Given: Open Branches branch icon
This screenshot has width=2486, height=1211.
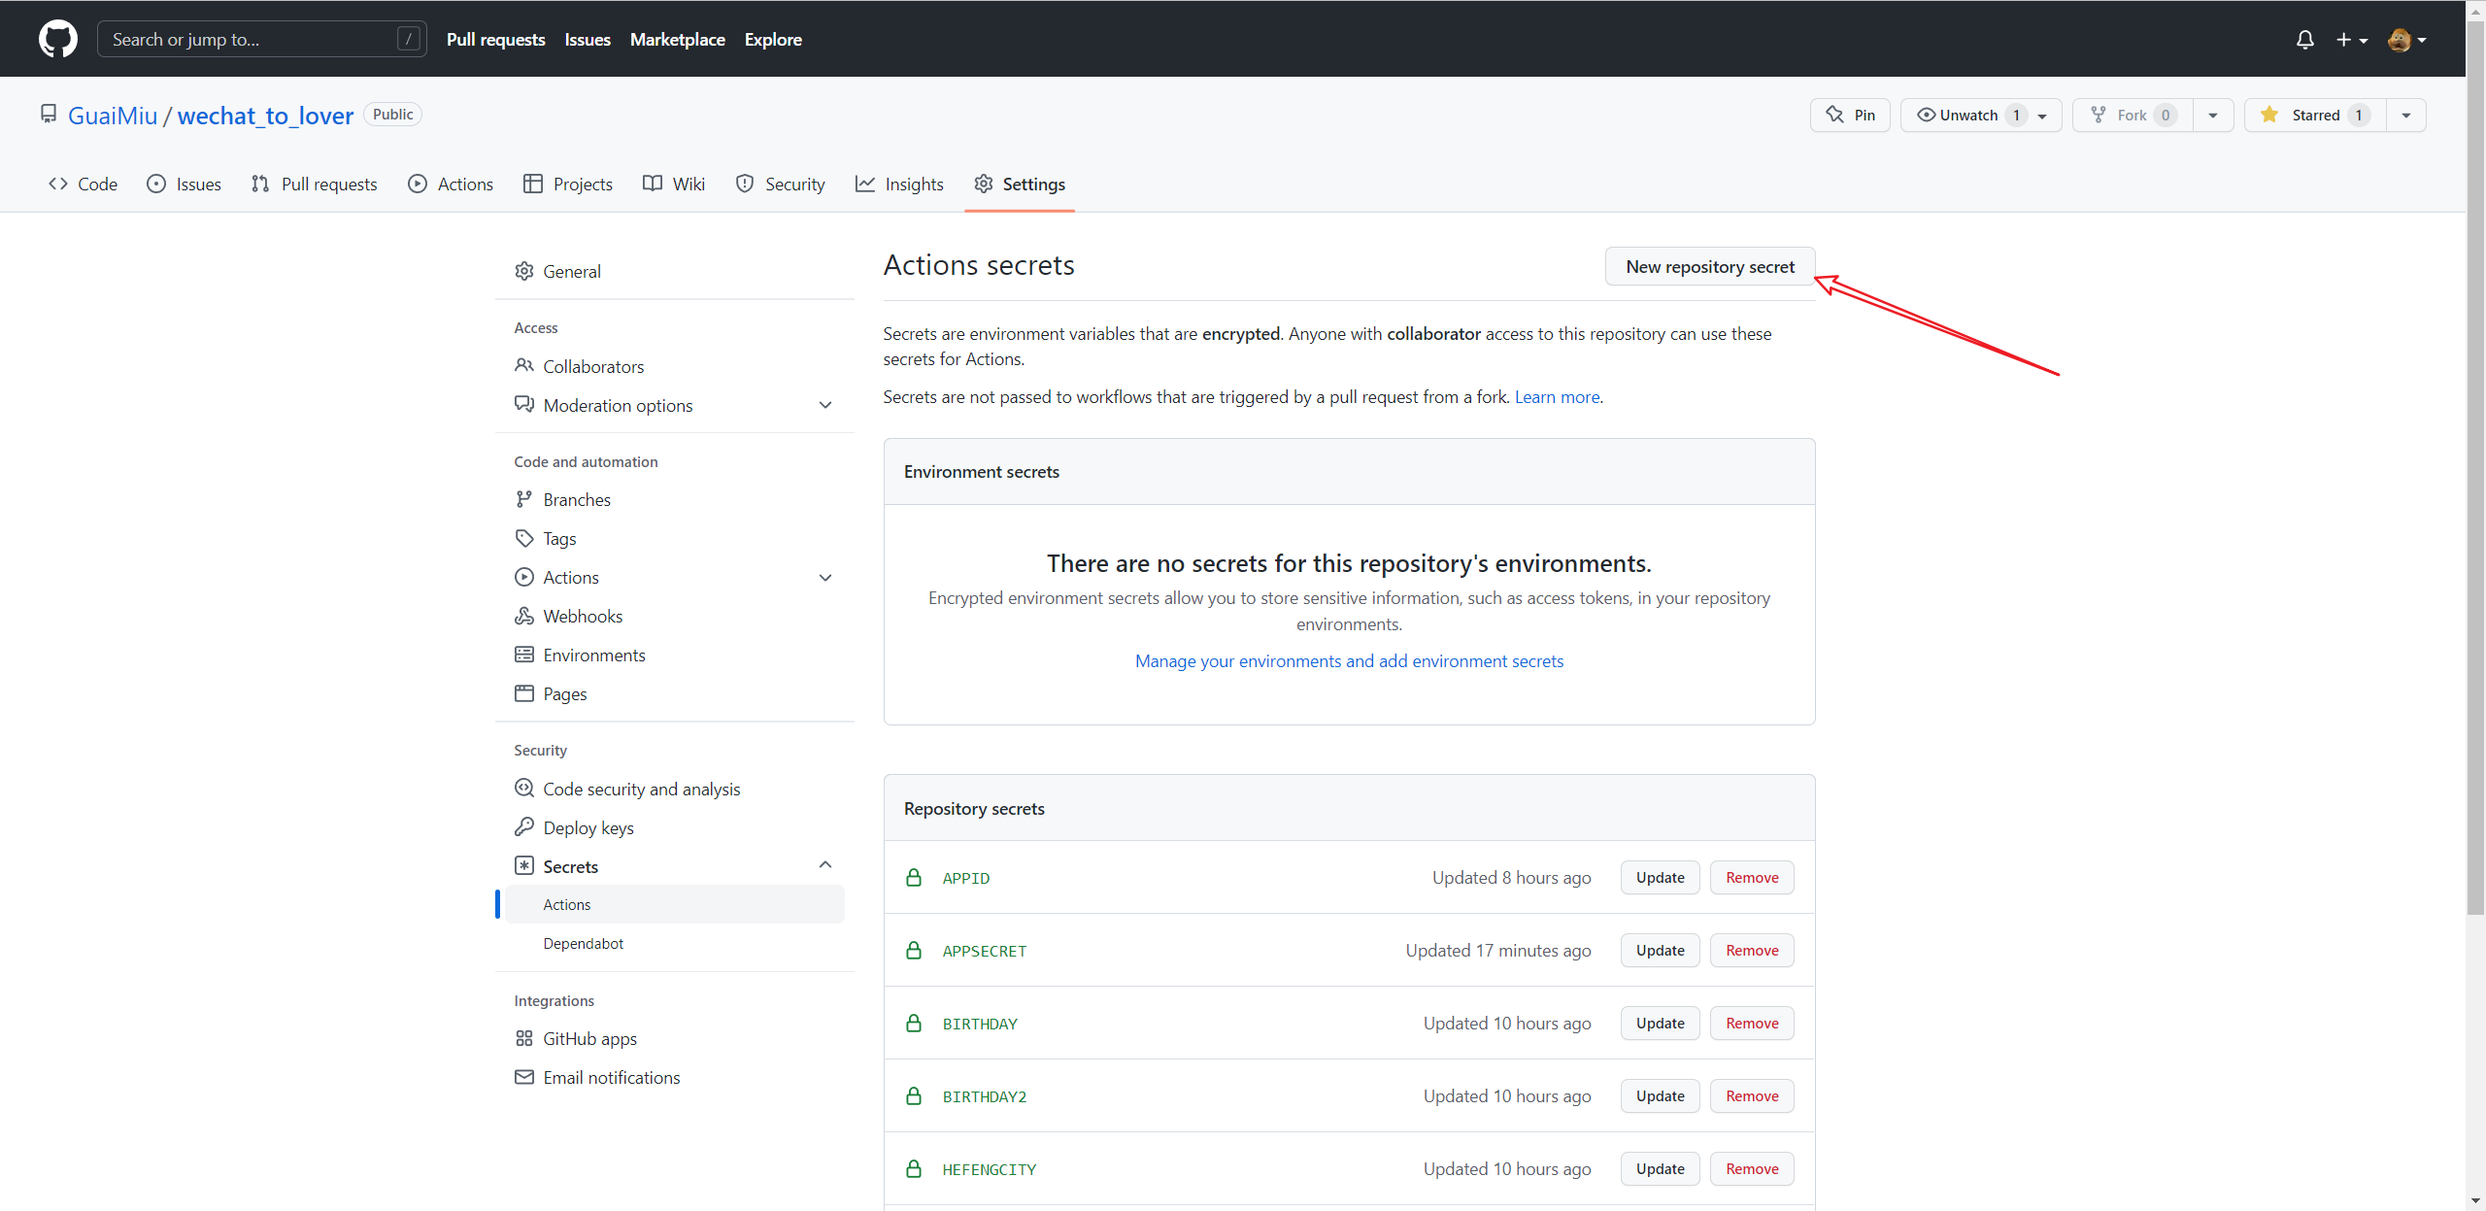Looking at the screenshot, I should click(x=524, y=499).
